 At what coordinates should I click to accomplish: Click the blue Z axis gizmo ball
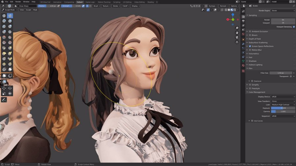pos(233,14)
